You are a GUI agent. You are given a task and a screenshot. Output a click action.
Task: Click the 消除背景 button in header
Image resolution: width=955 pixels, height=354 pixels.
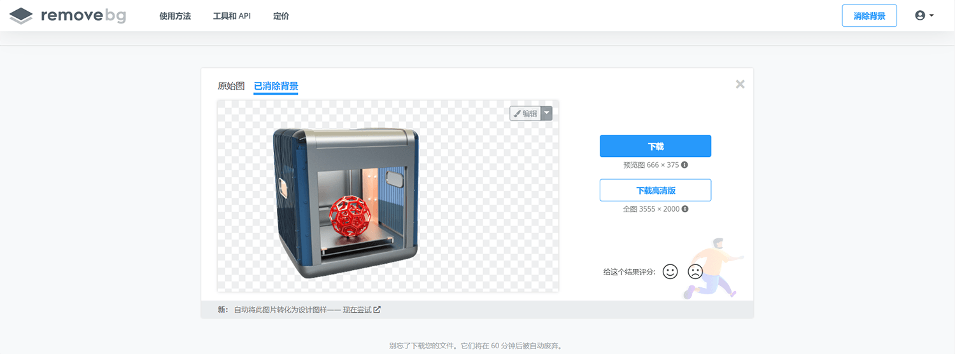tap(869, 16)
